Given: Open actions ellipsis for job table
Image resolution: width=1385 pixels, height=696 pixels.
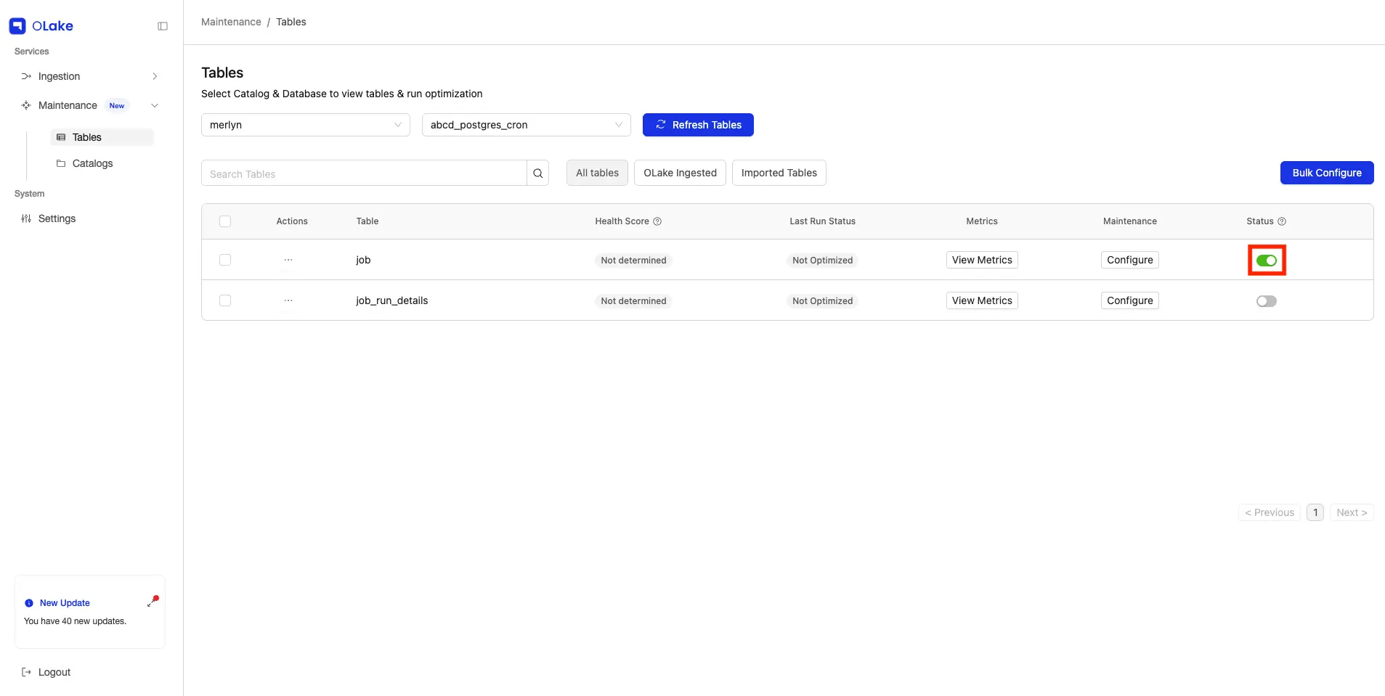Looking at the screenshot, I should (x=288, y=260).
